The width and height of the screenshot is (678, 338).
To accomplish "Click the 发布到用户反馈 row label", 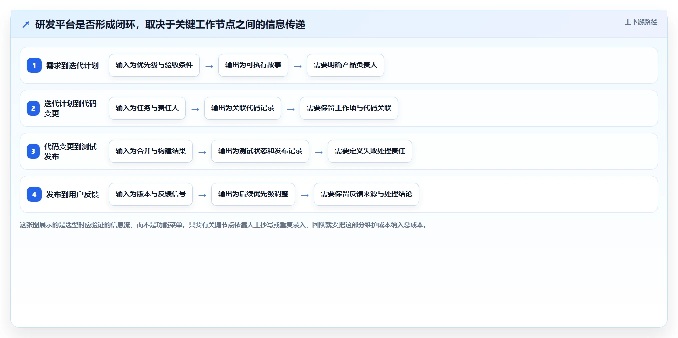I will [x=72, y=194].
